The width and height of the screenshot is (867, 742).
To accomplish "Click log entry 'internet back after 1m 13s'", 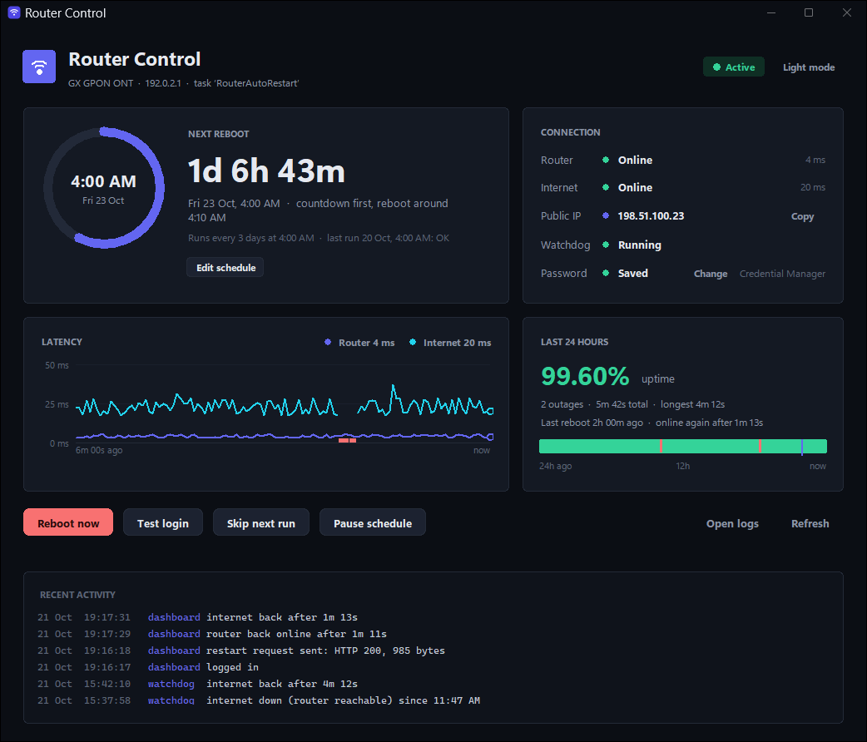I will pos(282,617).
